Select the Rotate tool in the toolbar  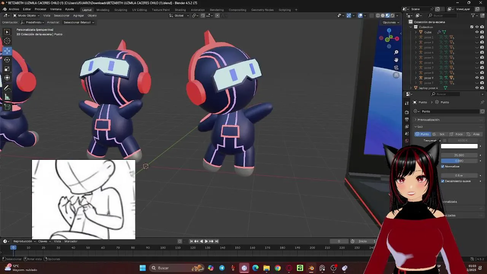(7, 60)
